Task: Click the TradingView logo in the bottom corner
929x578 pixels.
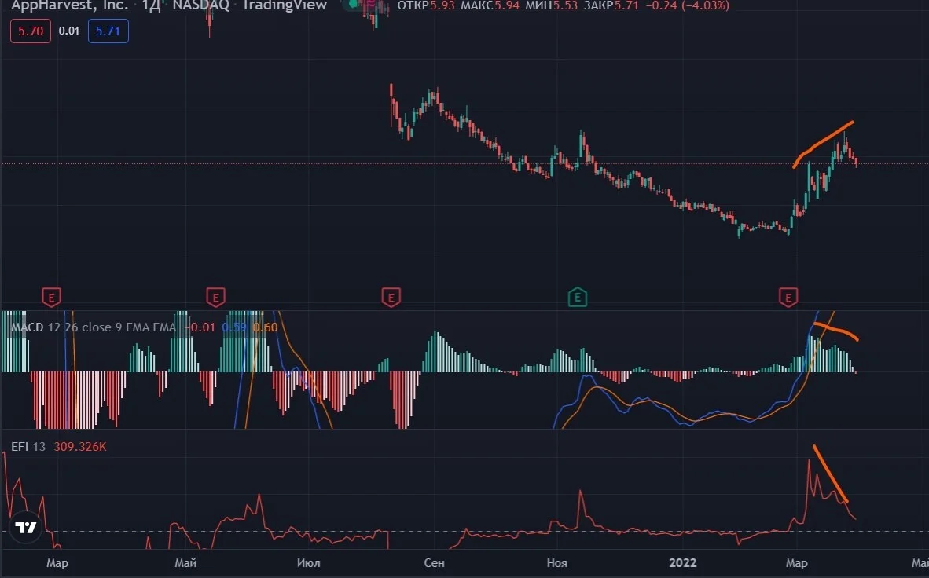Action: tap(25, 528)
